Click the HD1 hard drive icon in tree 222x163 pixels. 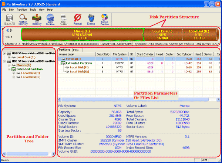pos(9,61)
